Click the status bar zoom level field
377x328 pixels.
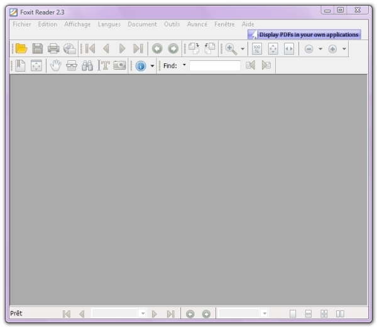(x=239, y=314)
